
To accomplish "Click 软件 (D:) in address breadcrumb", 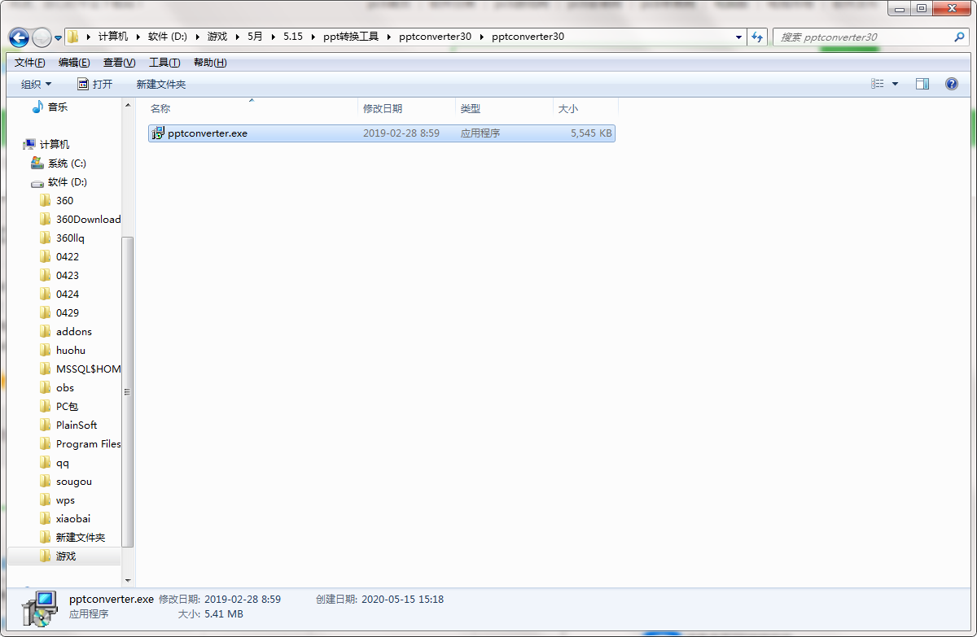I will [x=168, y=37].
